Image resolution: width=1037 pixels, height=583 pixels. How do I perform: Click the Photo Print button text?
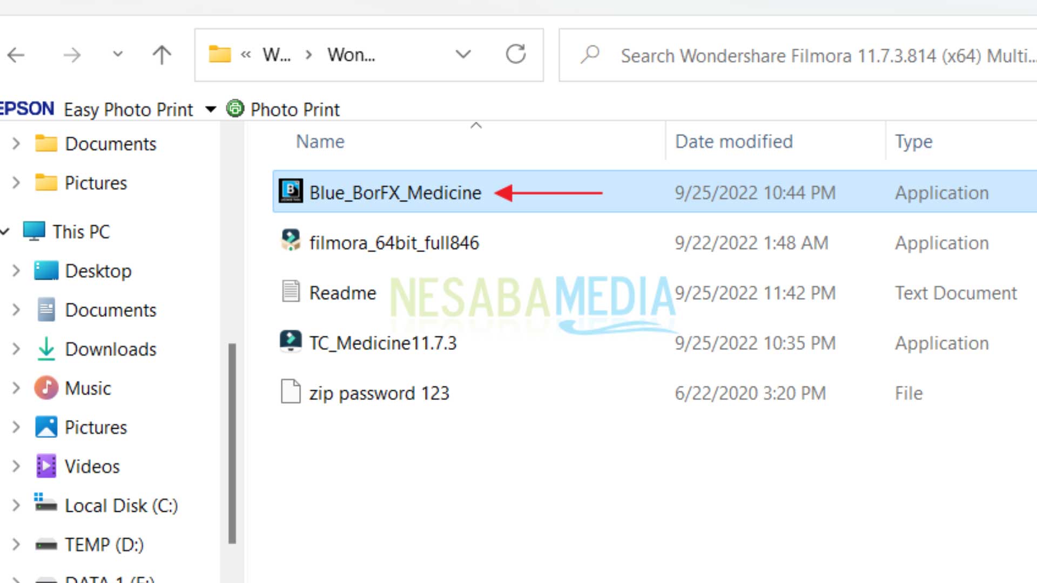(x=295, y=110)
